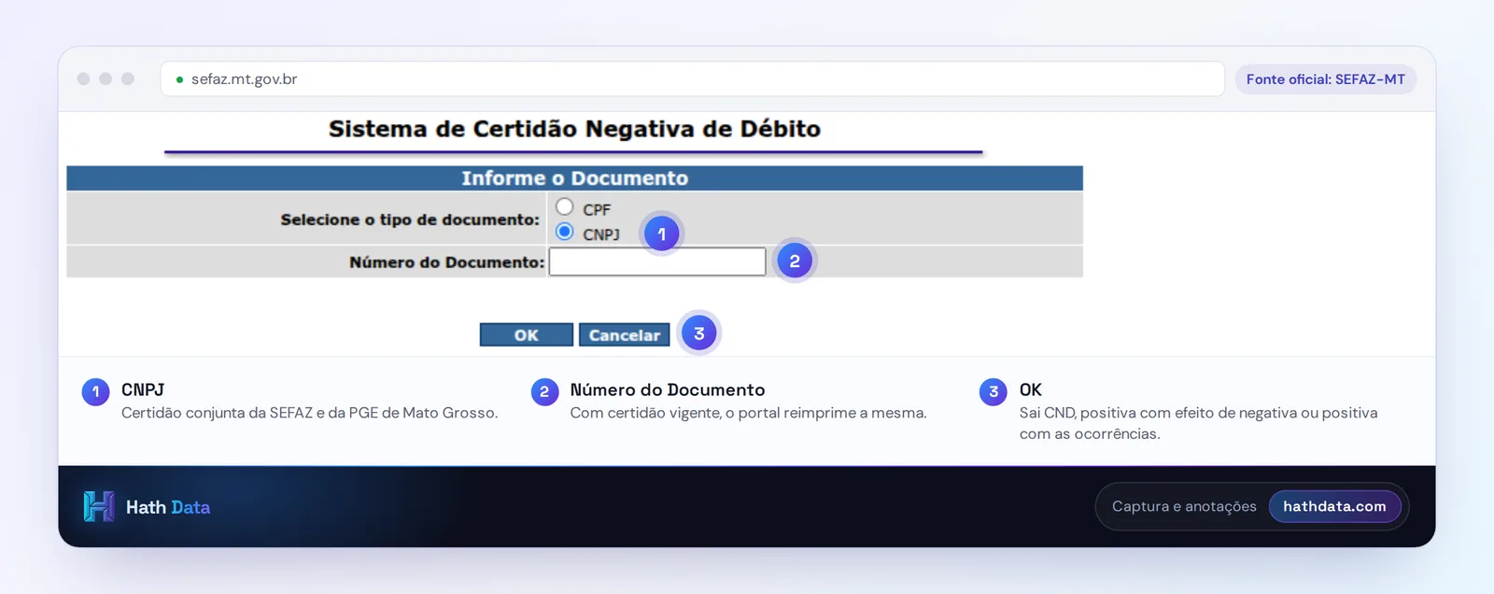Open the hathdata.com link
1494x594 pixels.
[x=1334, y=506]
